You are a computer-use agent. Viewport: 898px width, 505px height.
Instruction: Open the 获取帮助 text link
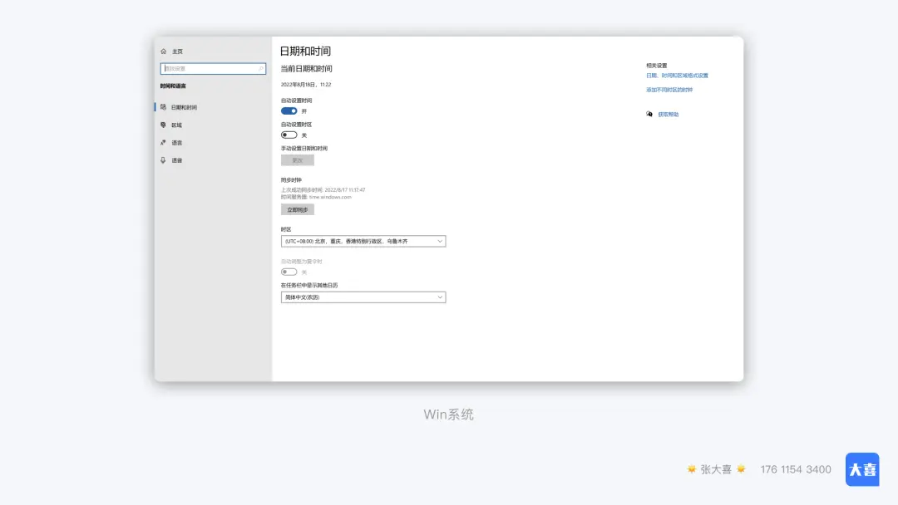(x=668, y=115)
